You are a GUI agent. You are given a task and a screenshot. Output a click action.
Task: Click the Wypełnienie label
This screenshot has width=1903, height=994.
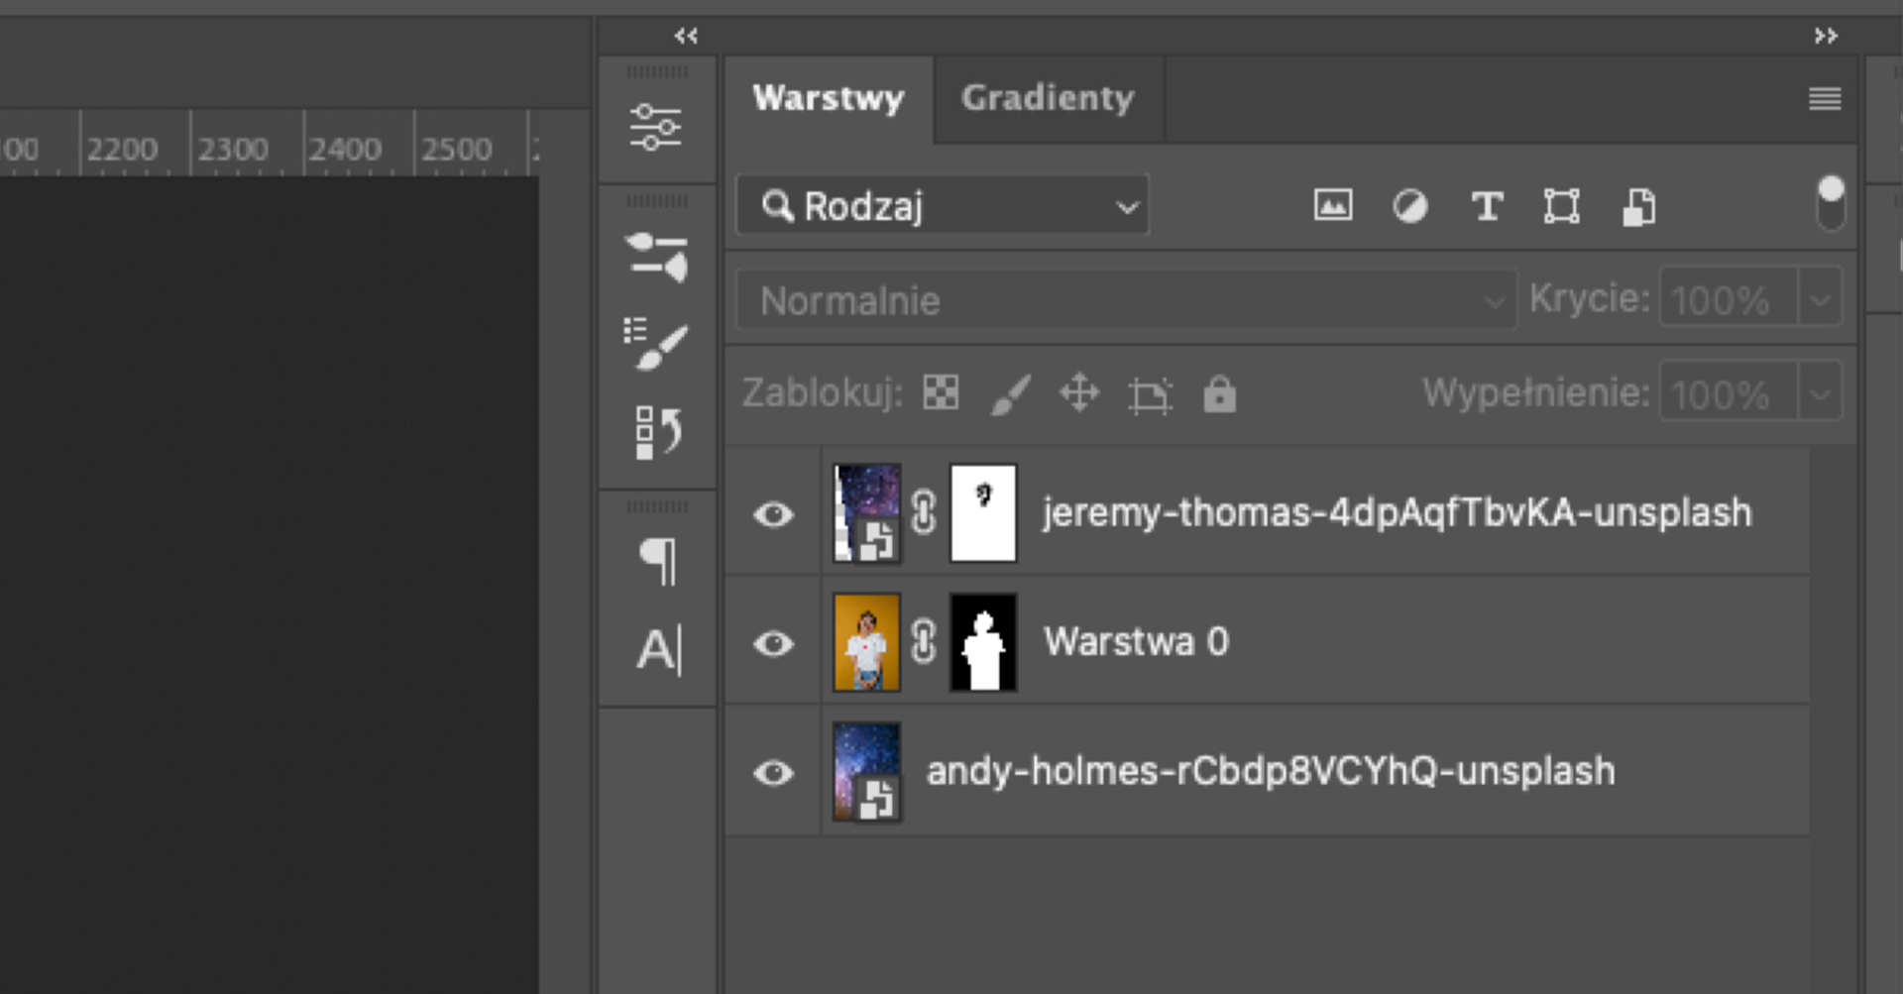(x=1536, y=392)
